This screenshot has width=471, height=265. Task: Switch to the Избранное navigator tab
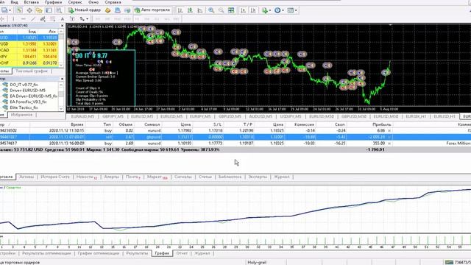click(x=21, y=115)
